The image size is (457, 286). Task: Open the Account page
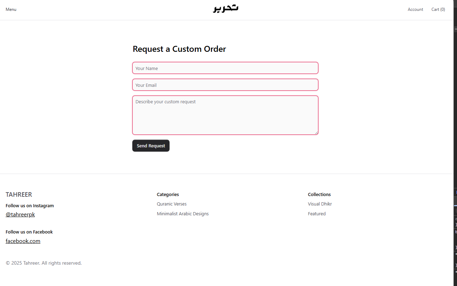[415, 9]
